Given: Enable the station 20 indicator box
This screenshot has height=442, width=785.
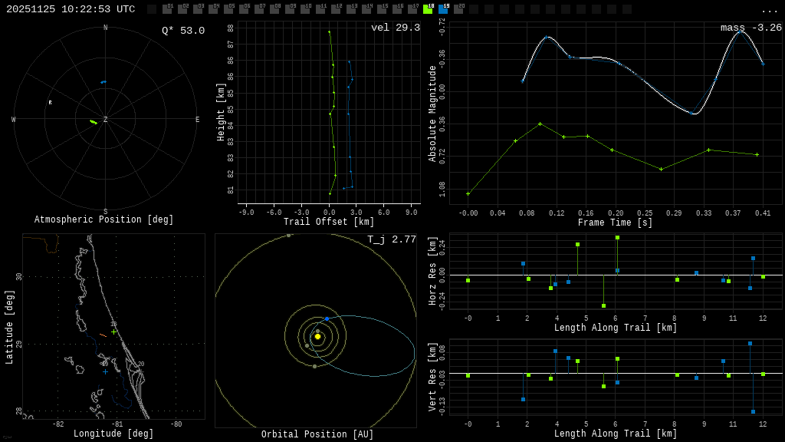Looking at the screenshot, I should pyautogui.click(x=458, y=9).
